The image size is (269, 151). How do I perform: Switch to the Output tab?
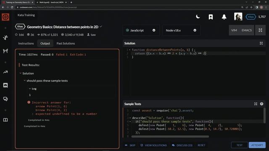[x=45, y=44]
